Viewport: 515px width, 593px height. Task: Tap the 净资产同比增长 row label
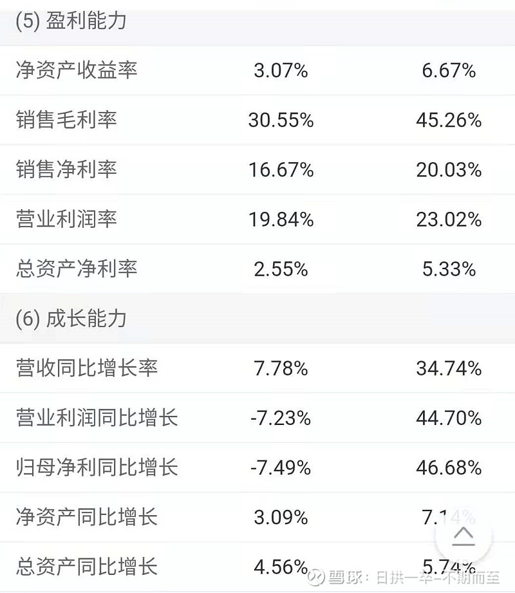pos(87,516)
